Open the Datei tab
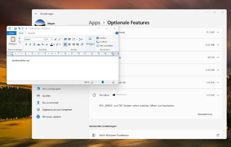The width and height of the screenshot is (231, 147). (x=12, y=33)
